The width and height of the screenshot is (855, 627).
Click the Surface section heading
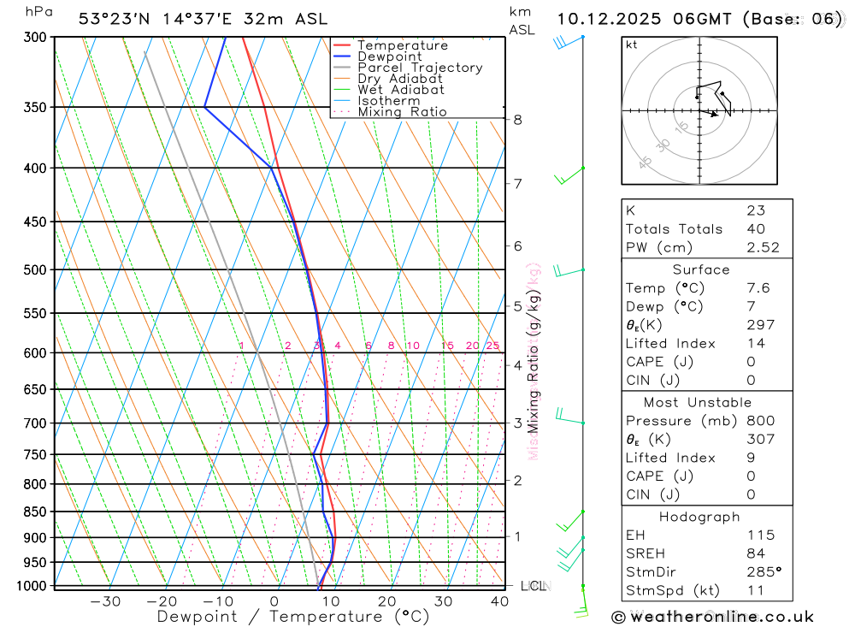pyautogui.click(x=701, y=269)
